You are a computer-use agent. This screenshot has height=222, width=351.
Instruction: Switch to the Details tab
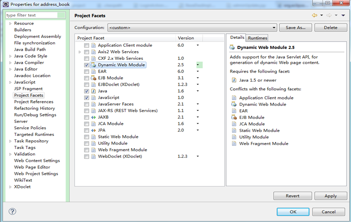click(237, 38)
